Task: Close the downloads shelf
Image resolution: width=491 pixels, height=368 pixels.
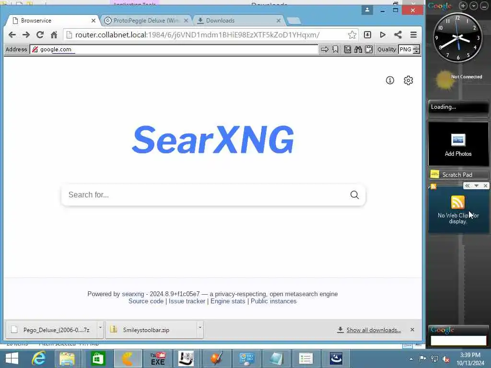Action: pos(412,330)
